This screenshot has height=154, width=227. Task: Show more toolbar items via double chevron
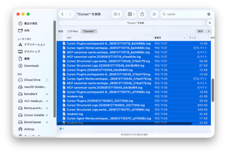click(x=154, y=14)
